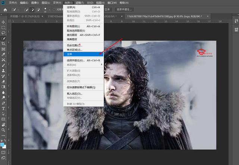The height and width of the screenshot is (165, 239).
Task: Choose 在快速蒙版模式下编辑(Q) menu item
Action: (x=83, y=87)
